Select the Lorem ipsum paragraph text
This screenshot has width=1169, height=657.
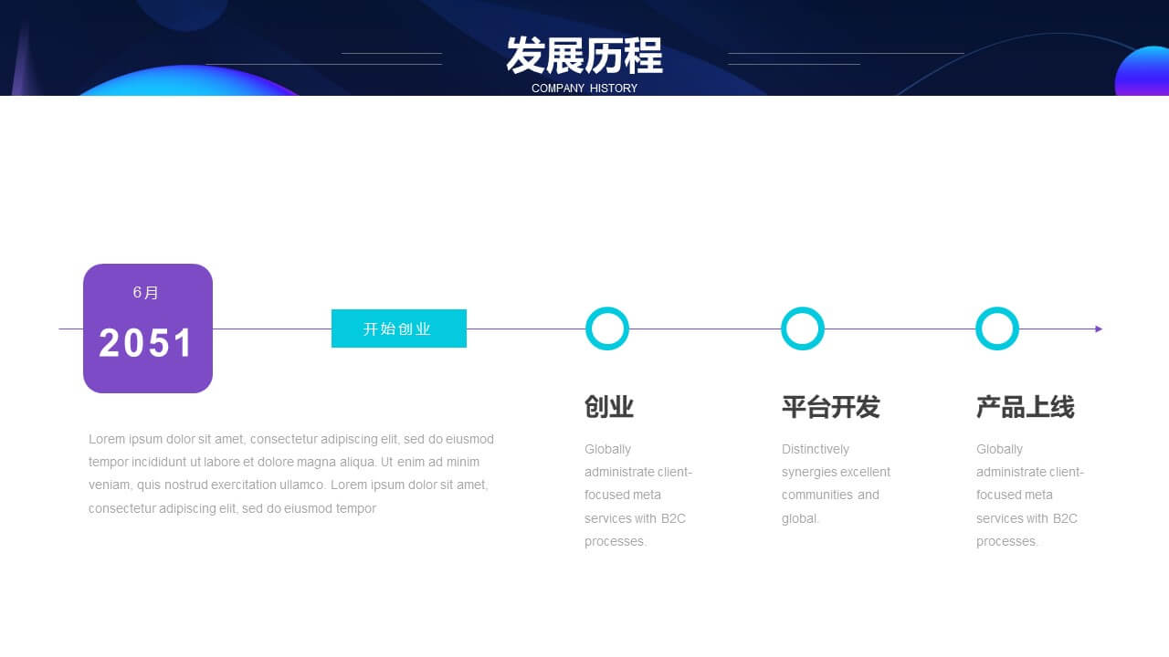click(291, 474)
